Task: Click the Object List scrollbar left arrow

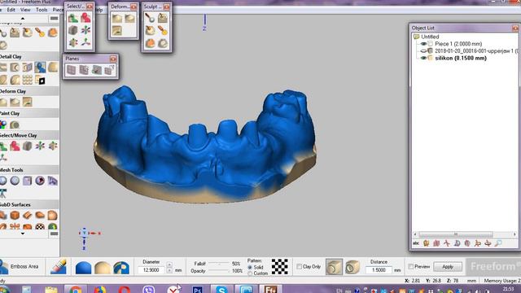Action: (414, 234)
